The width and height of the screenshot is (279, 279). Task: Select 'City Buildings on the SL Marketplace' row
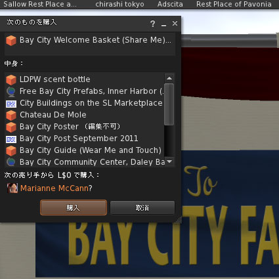84,103
